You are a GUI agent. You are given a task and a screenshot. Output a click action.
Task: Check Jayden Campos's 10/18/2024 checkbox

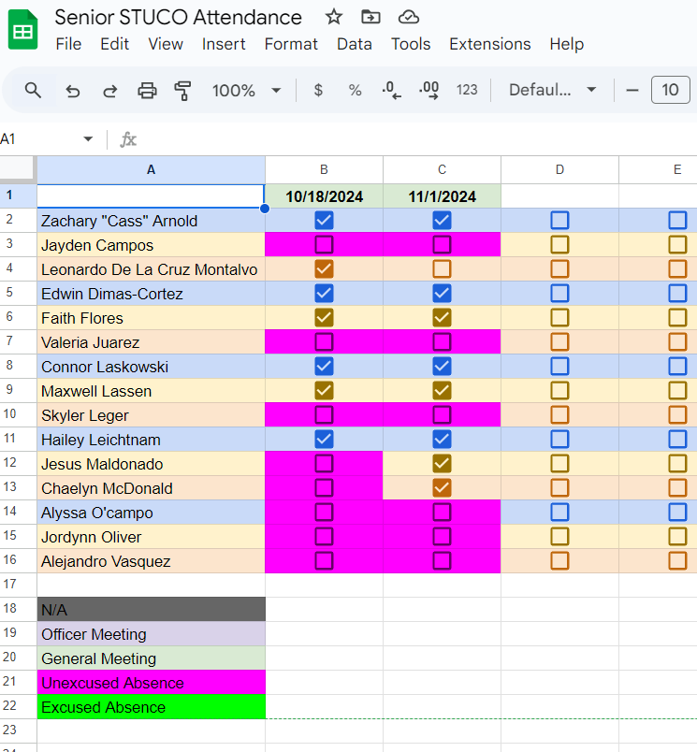(324, 245)
